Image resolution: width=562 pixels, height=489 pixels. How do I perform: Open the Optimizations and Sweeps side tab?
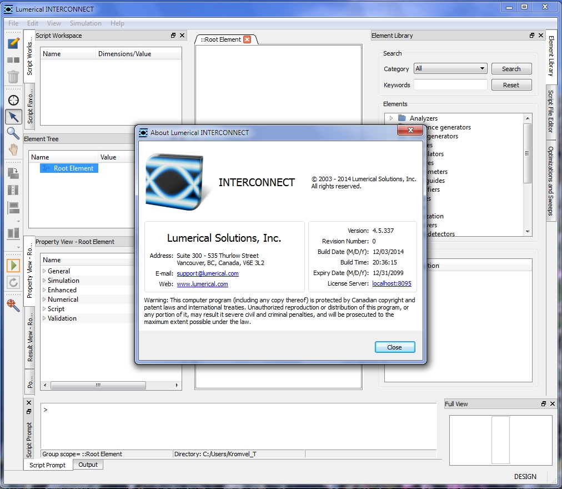[551, 181]
